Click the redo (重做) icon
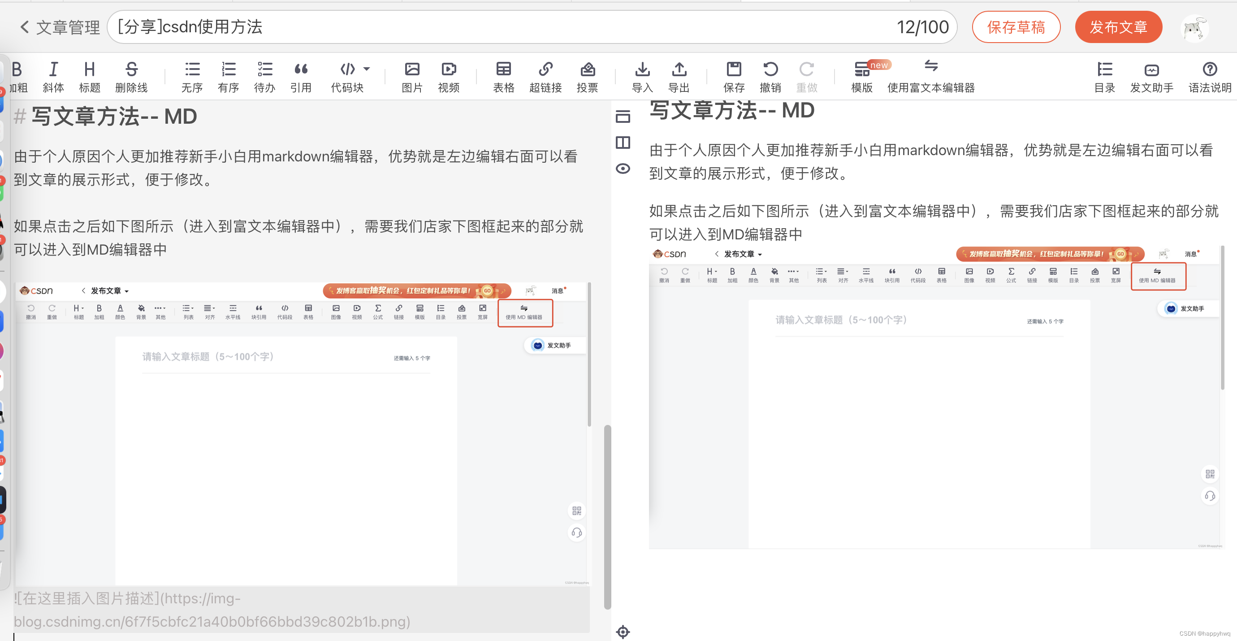Image resolution: width=1237 pixels, height=641 pixels. tap(807, 77)
